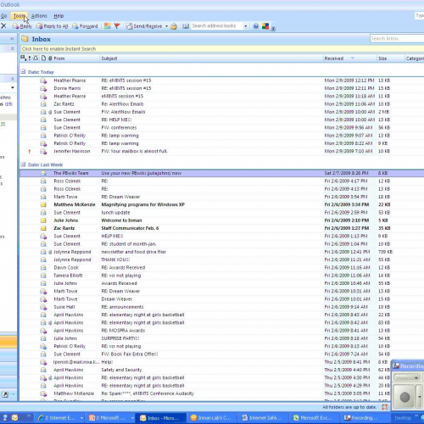The image size is (424, 424).
Task: Click envelope icon of Matthew McKenzie Magnifying programs email
Action: 43,204
